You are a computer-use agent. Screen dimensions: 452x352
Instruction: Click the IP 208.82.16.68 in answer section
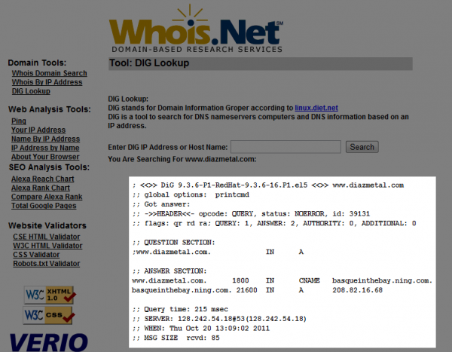(x=357, y=290)
